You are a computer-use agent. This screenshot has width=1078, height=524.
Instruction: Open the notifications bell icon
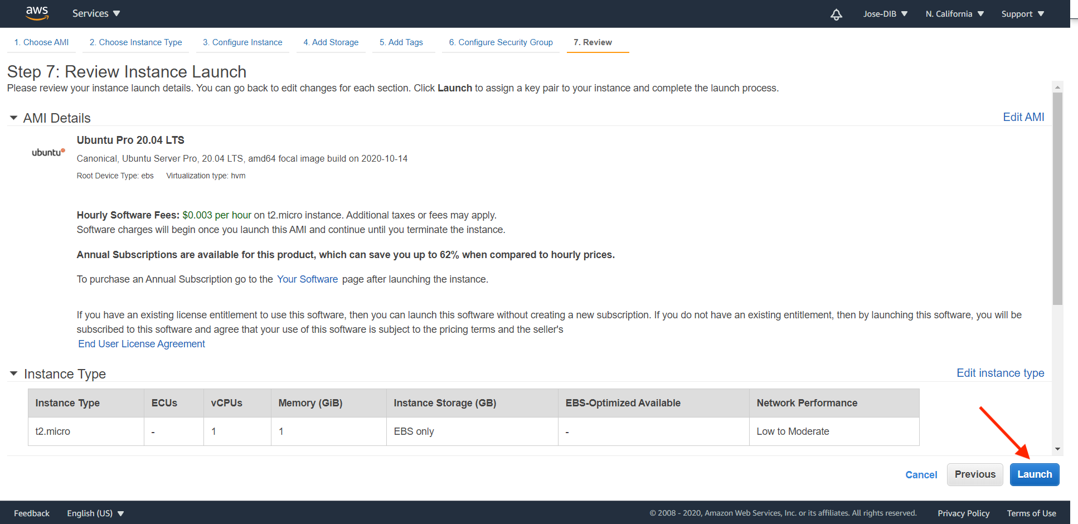pos(836,14)
